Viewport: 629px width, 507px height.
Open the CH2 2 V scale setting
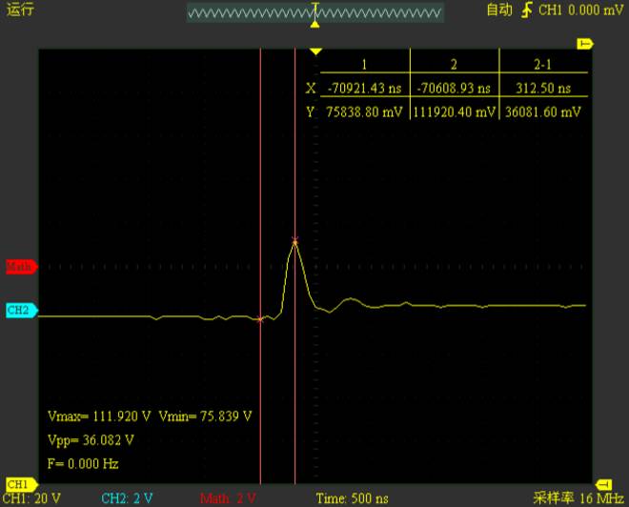point(128,498)
